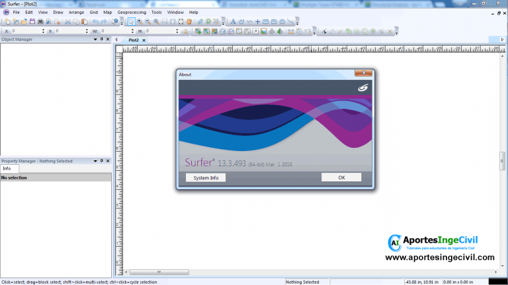
Task: Open the Property Manager panel options arrow
Action: coord(95,161)
